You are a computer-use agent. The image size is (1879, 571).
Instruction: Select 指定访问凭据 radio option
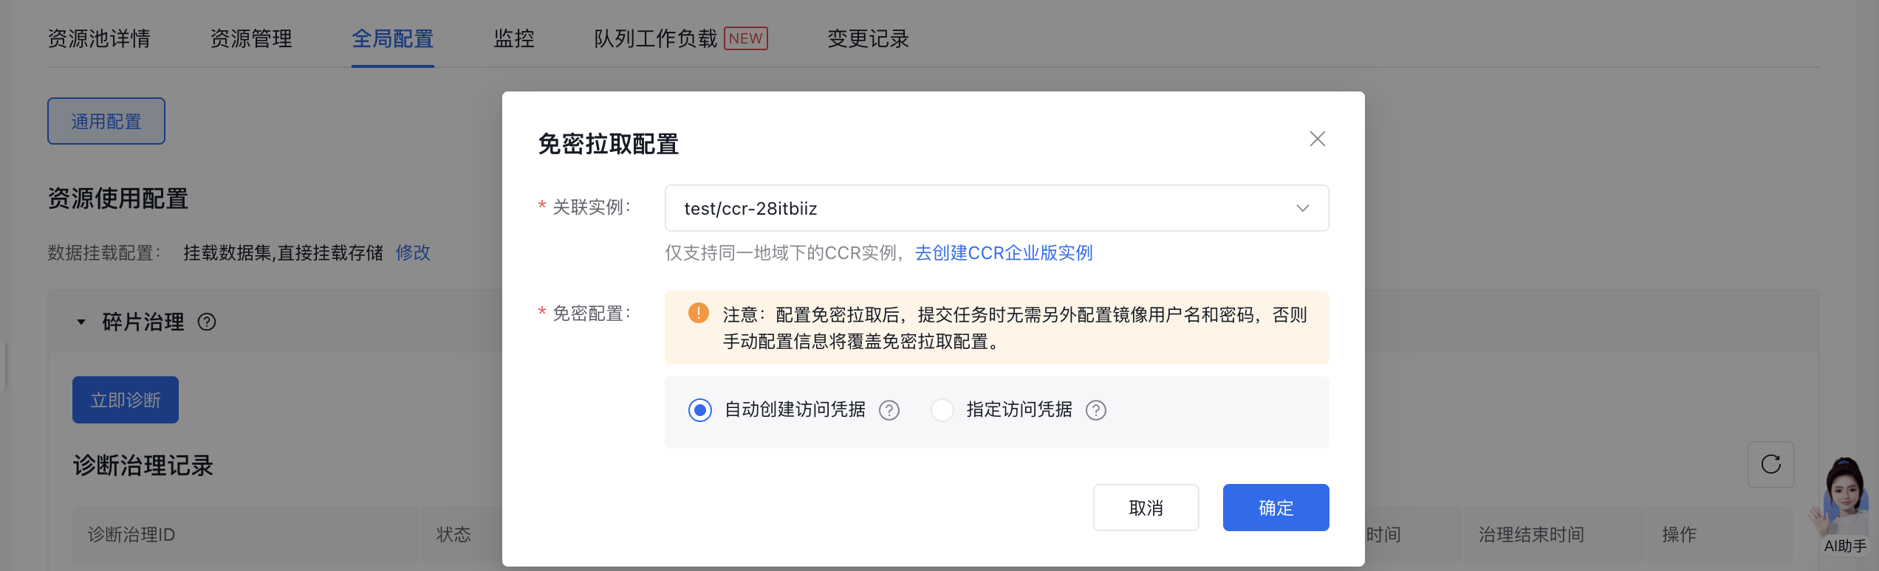(942, 410)
